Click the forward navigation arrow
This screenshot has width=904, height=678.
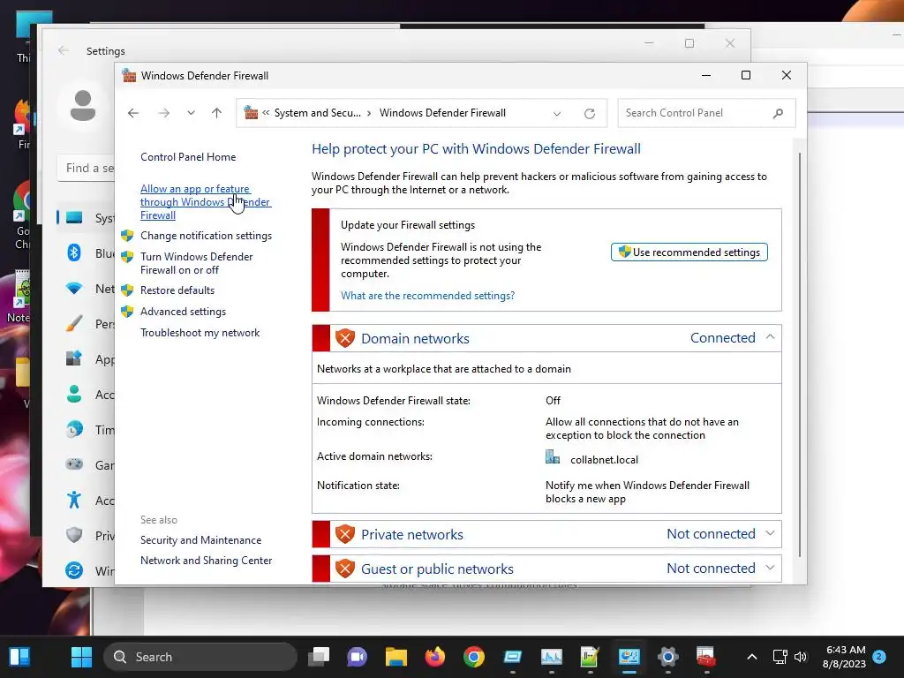coord(163,113)
